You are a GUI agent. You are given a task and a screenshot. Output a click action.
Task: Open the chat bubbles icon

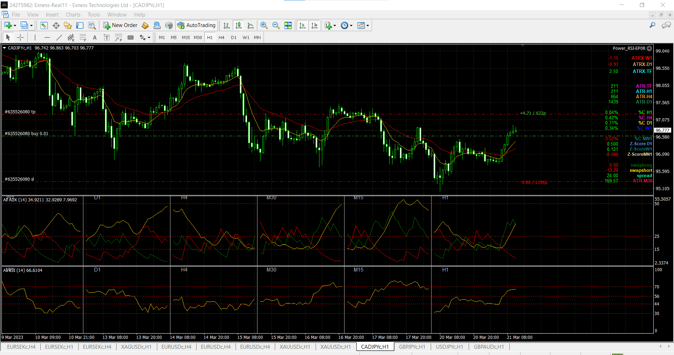[x=666, y=25]
